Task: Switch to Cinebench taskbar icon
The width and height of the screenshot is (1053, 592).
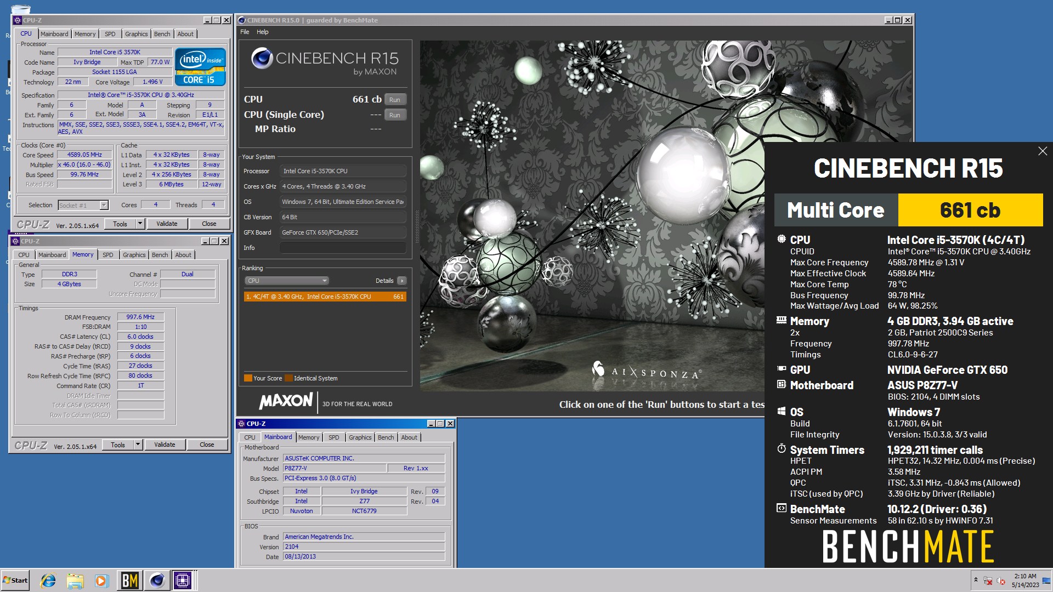Action: tap(157, 580)
